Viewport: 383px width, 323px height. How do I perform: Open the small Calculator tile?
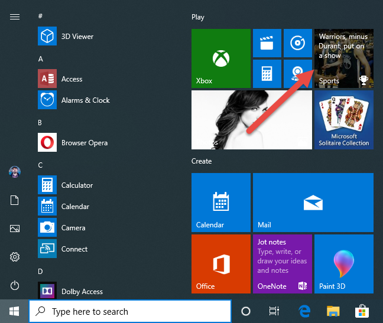(267, 74)
